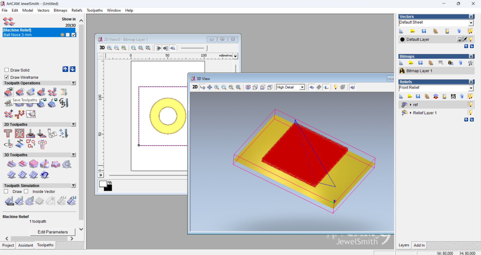
Task: Uncheck the Draw Wireframe checkbox
Action: point(7,77)
